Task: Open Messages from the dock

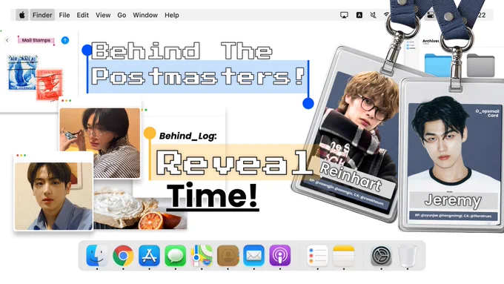Action: (x=176, y=255)
